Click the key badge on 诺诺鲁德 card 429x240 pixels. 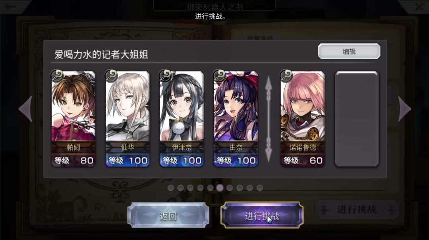(286, 76)
